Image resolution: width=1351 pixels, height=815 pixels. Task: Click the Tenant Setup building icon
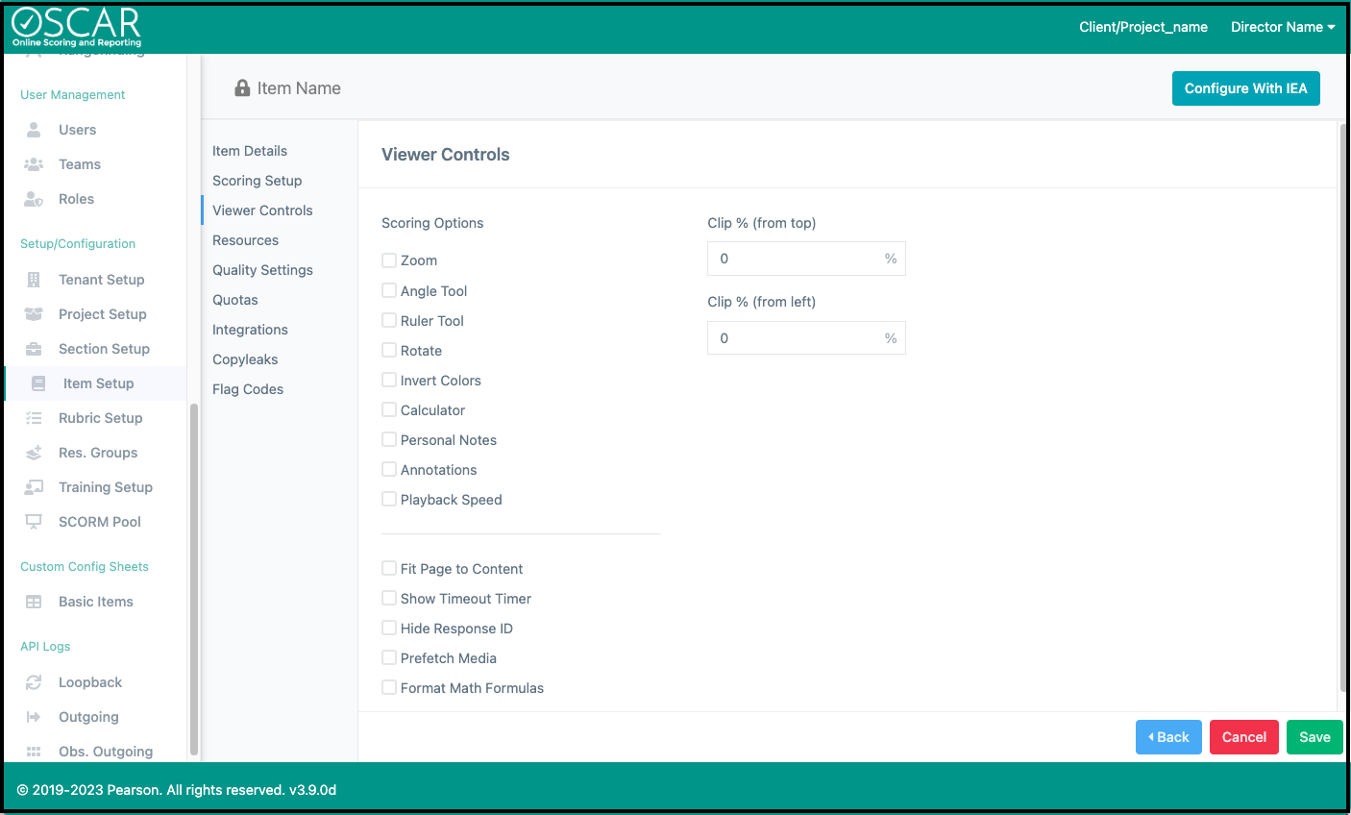(x=34, y=280)
